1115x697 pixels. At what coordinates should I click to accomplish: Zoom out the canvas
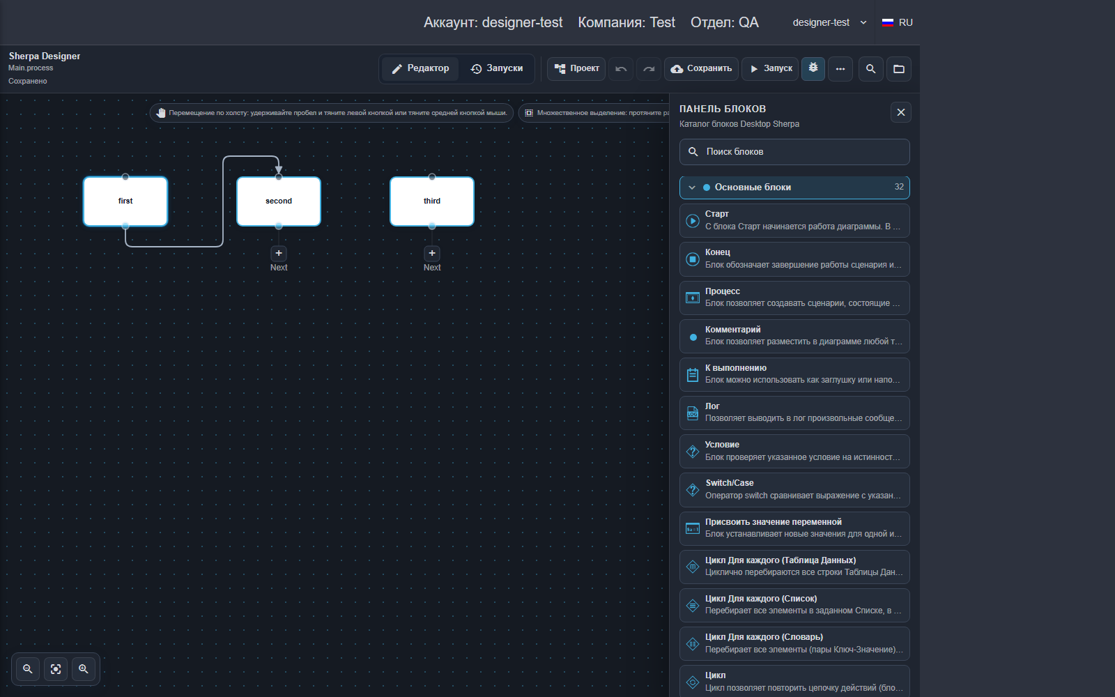(28, 669)
